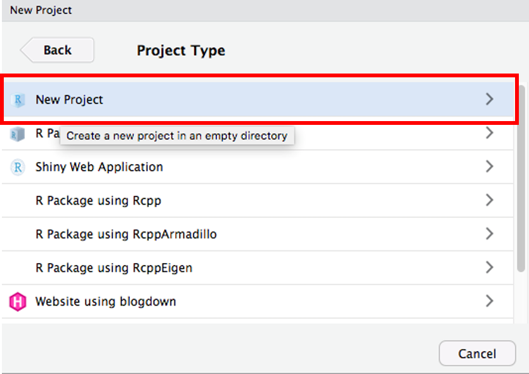Click the Website using blogdown chevron

[489, 301]
